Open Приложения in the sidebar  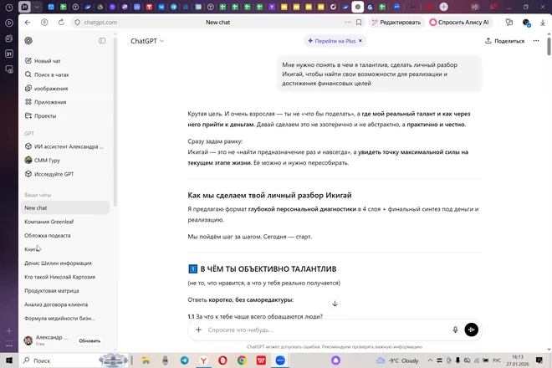[x=50, y=102]
